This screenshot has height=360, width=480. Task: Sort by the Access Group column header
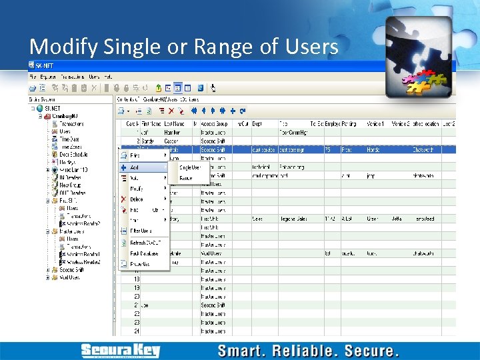click(x=215, y=124)
